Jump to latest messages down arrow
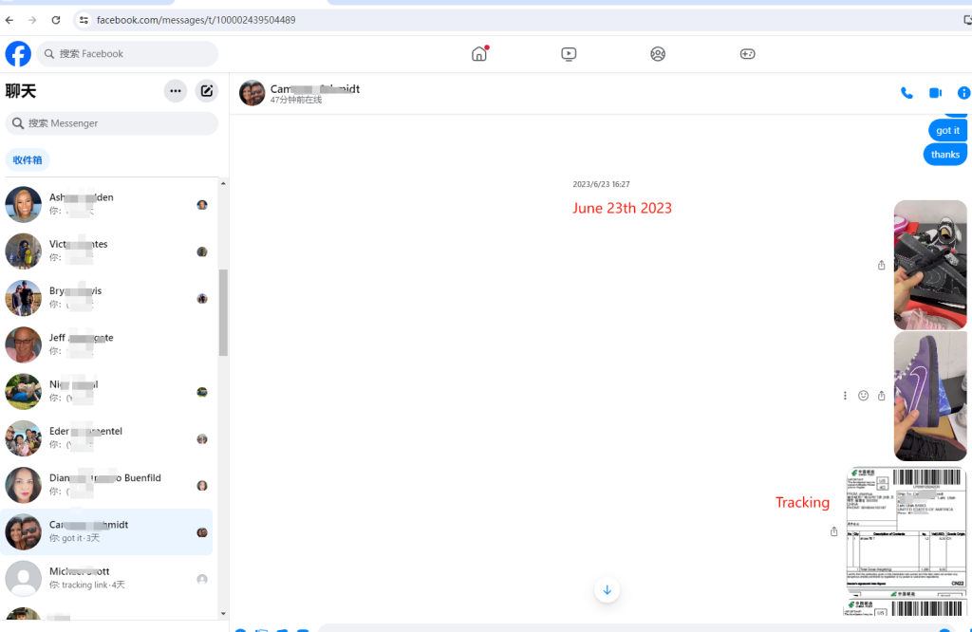Image resolution: width=972 pixels, height=632 pixels. pyautogui.click(x=607, y=590)
